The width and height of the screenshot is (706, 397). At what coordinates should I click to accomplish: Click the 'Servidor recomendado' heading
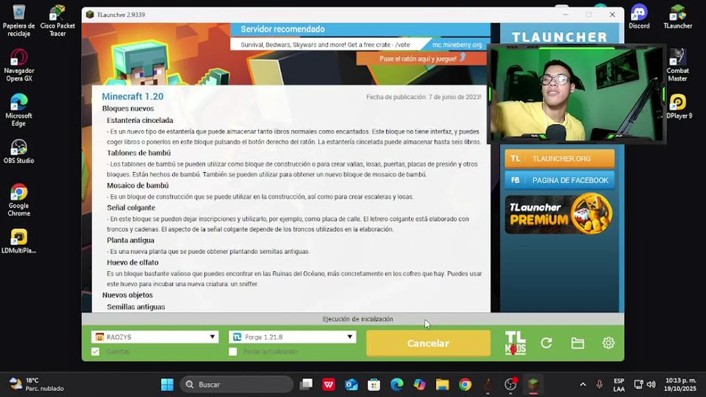(x=282, y=29)
